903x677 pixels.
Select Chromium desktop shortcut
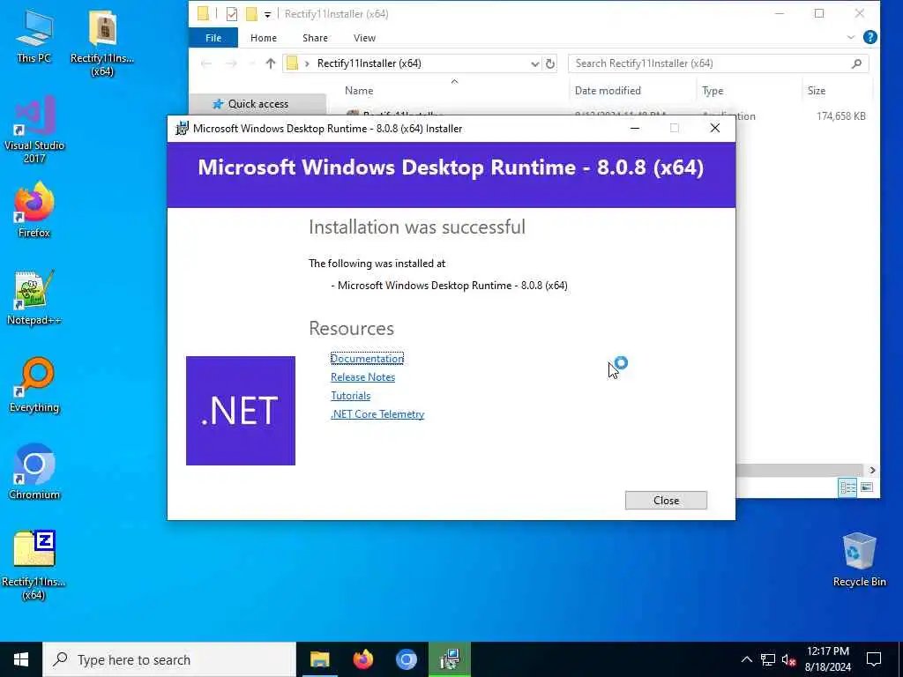[34, 472]
